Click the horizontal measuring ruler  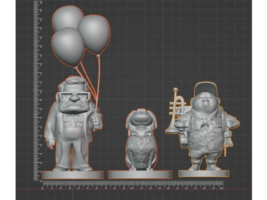(132, 185)
